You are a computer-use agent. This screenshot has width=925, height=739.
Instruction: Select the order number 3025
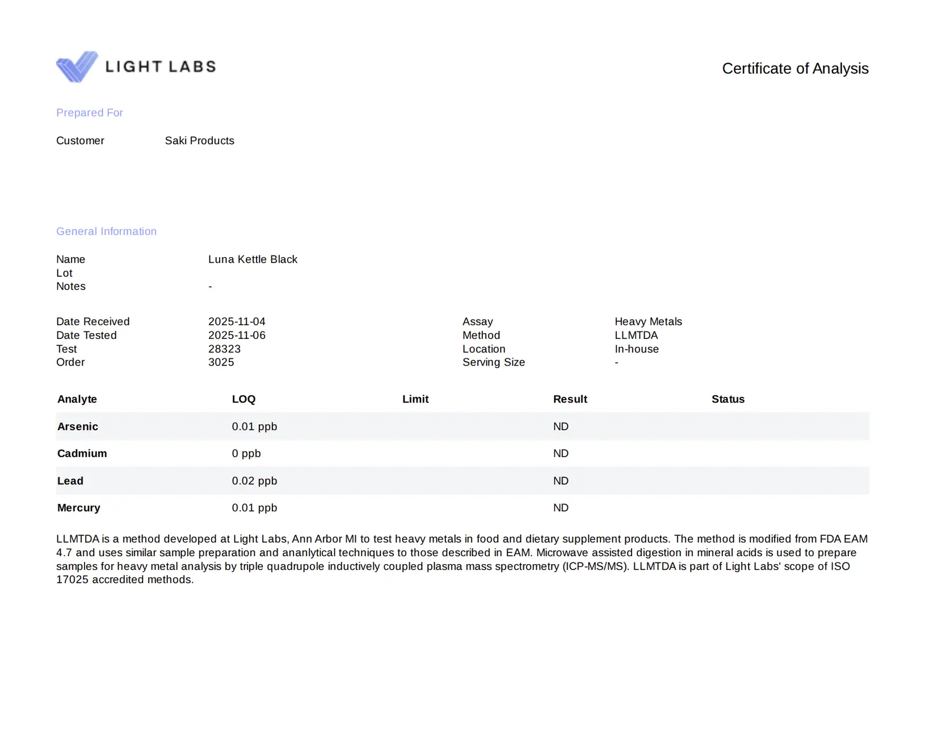221,362
